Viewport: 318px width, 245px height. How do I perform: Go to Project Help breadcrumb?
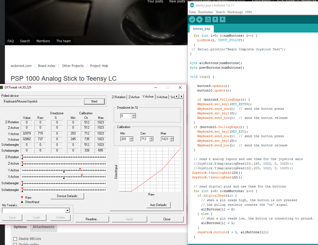(x=99, y=66)
